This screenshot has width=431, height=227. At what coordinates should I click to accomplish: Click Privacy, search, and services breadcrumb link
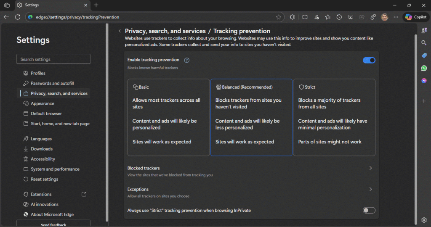click(x=165, y=31)
